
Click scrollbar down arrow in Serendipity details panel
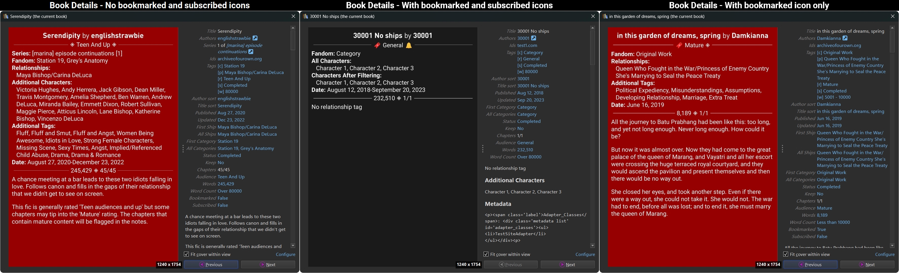[293, 245]
